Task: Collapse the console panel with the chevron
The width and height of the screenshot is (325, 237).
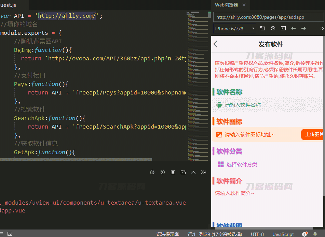Action: (193, 172)
